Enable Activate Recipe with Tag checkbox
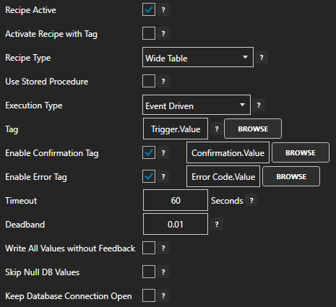The width and height of the screenshot is (336, 307). coord(149,33)
